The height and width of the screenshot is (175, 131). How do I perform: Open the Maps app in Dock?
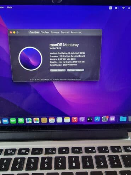(29, 121)
